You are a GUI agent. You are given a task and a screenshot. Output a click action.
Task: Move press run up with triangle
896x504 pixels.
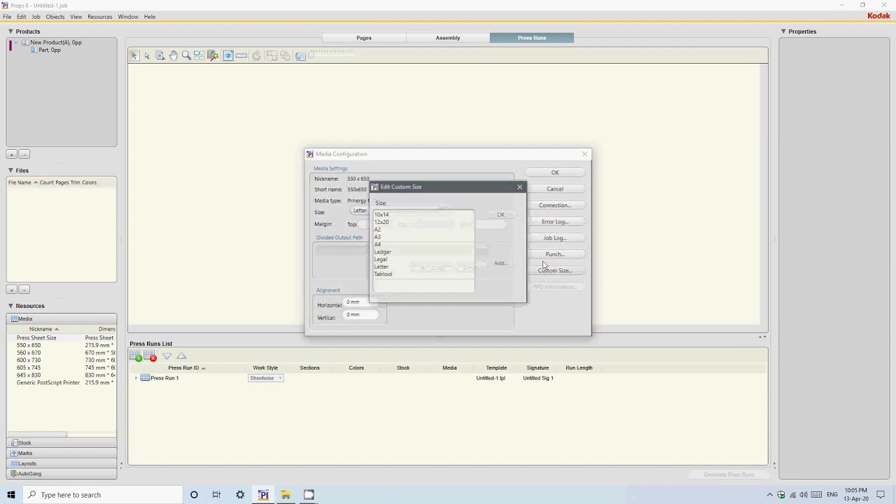tap(181, 356)
